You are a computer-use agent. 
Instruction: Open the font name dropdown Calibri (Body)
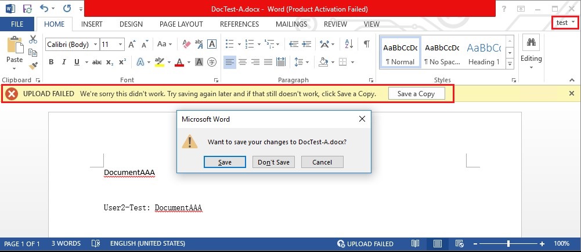[x=95, y=45]
